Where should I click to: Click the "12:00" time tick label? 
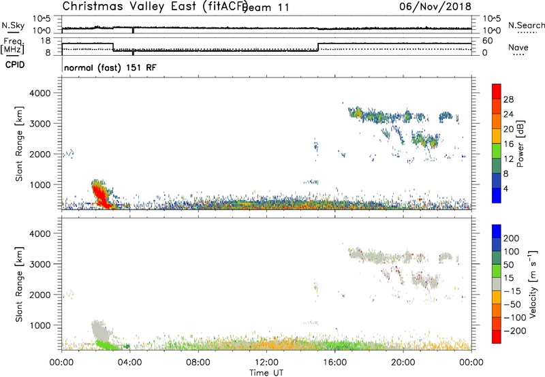pos(266,363)
